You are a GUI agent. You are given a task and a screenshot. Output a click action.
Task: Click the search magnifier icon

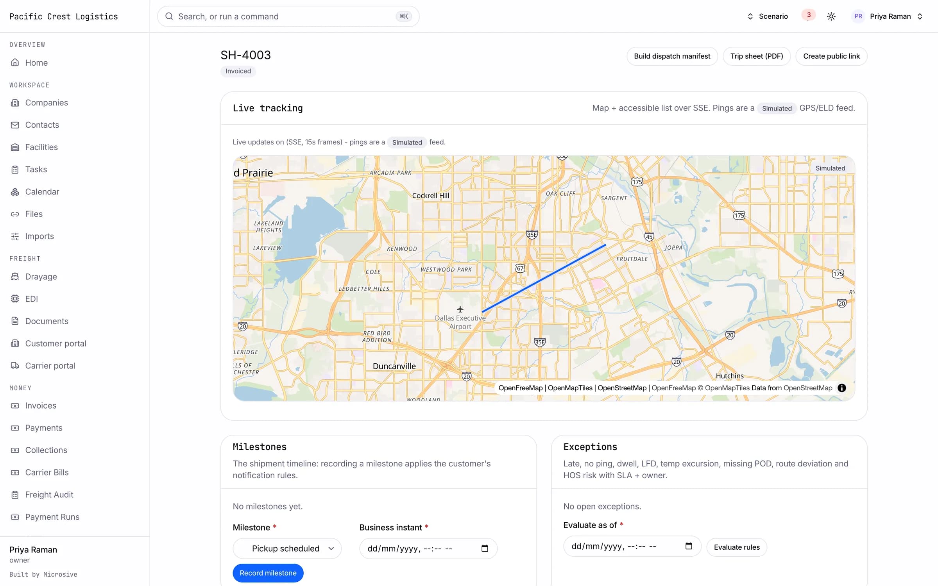pos(169,16)
